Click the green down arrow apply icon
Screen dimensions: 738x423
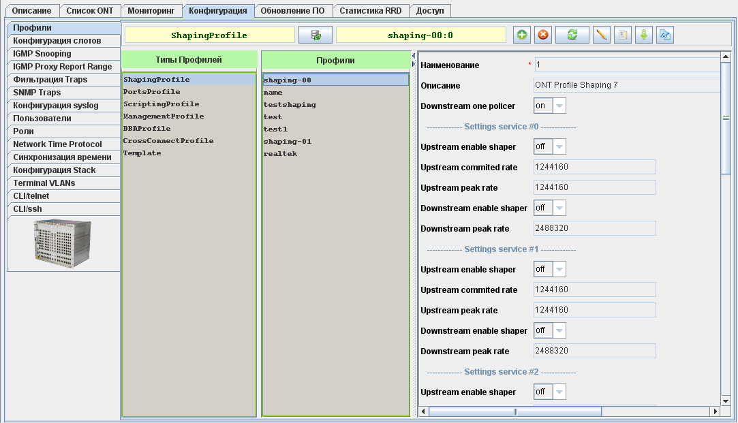(x=644, y=35)
